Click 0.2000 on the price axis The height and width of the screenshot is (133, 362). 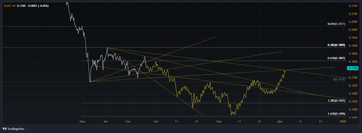353,30
